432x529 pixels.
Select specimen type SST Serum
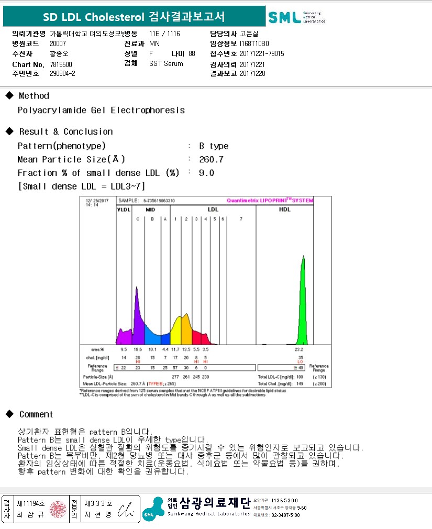(167, 63)
